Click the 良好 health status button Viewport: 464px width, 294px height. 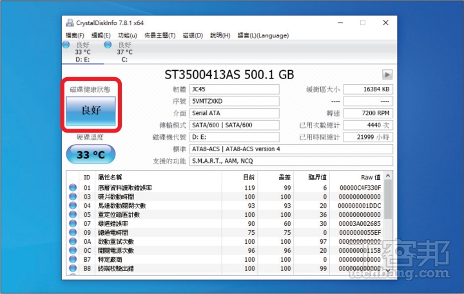tap(91, 111)
